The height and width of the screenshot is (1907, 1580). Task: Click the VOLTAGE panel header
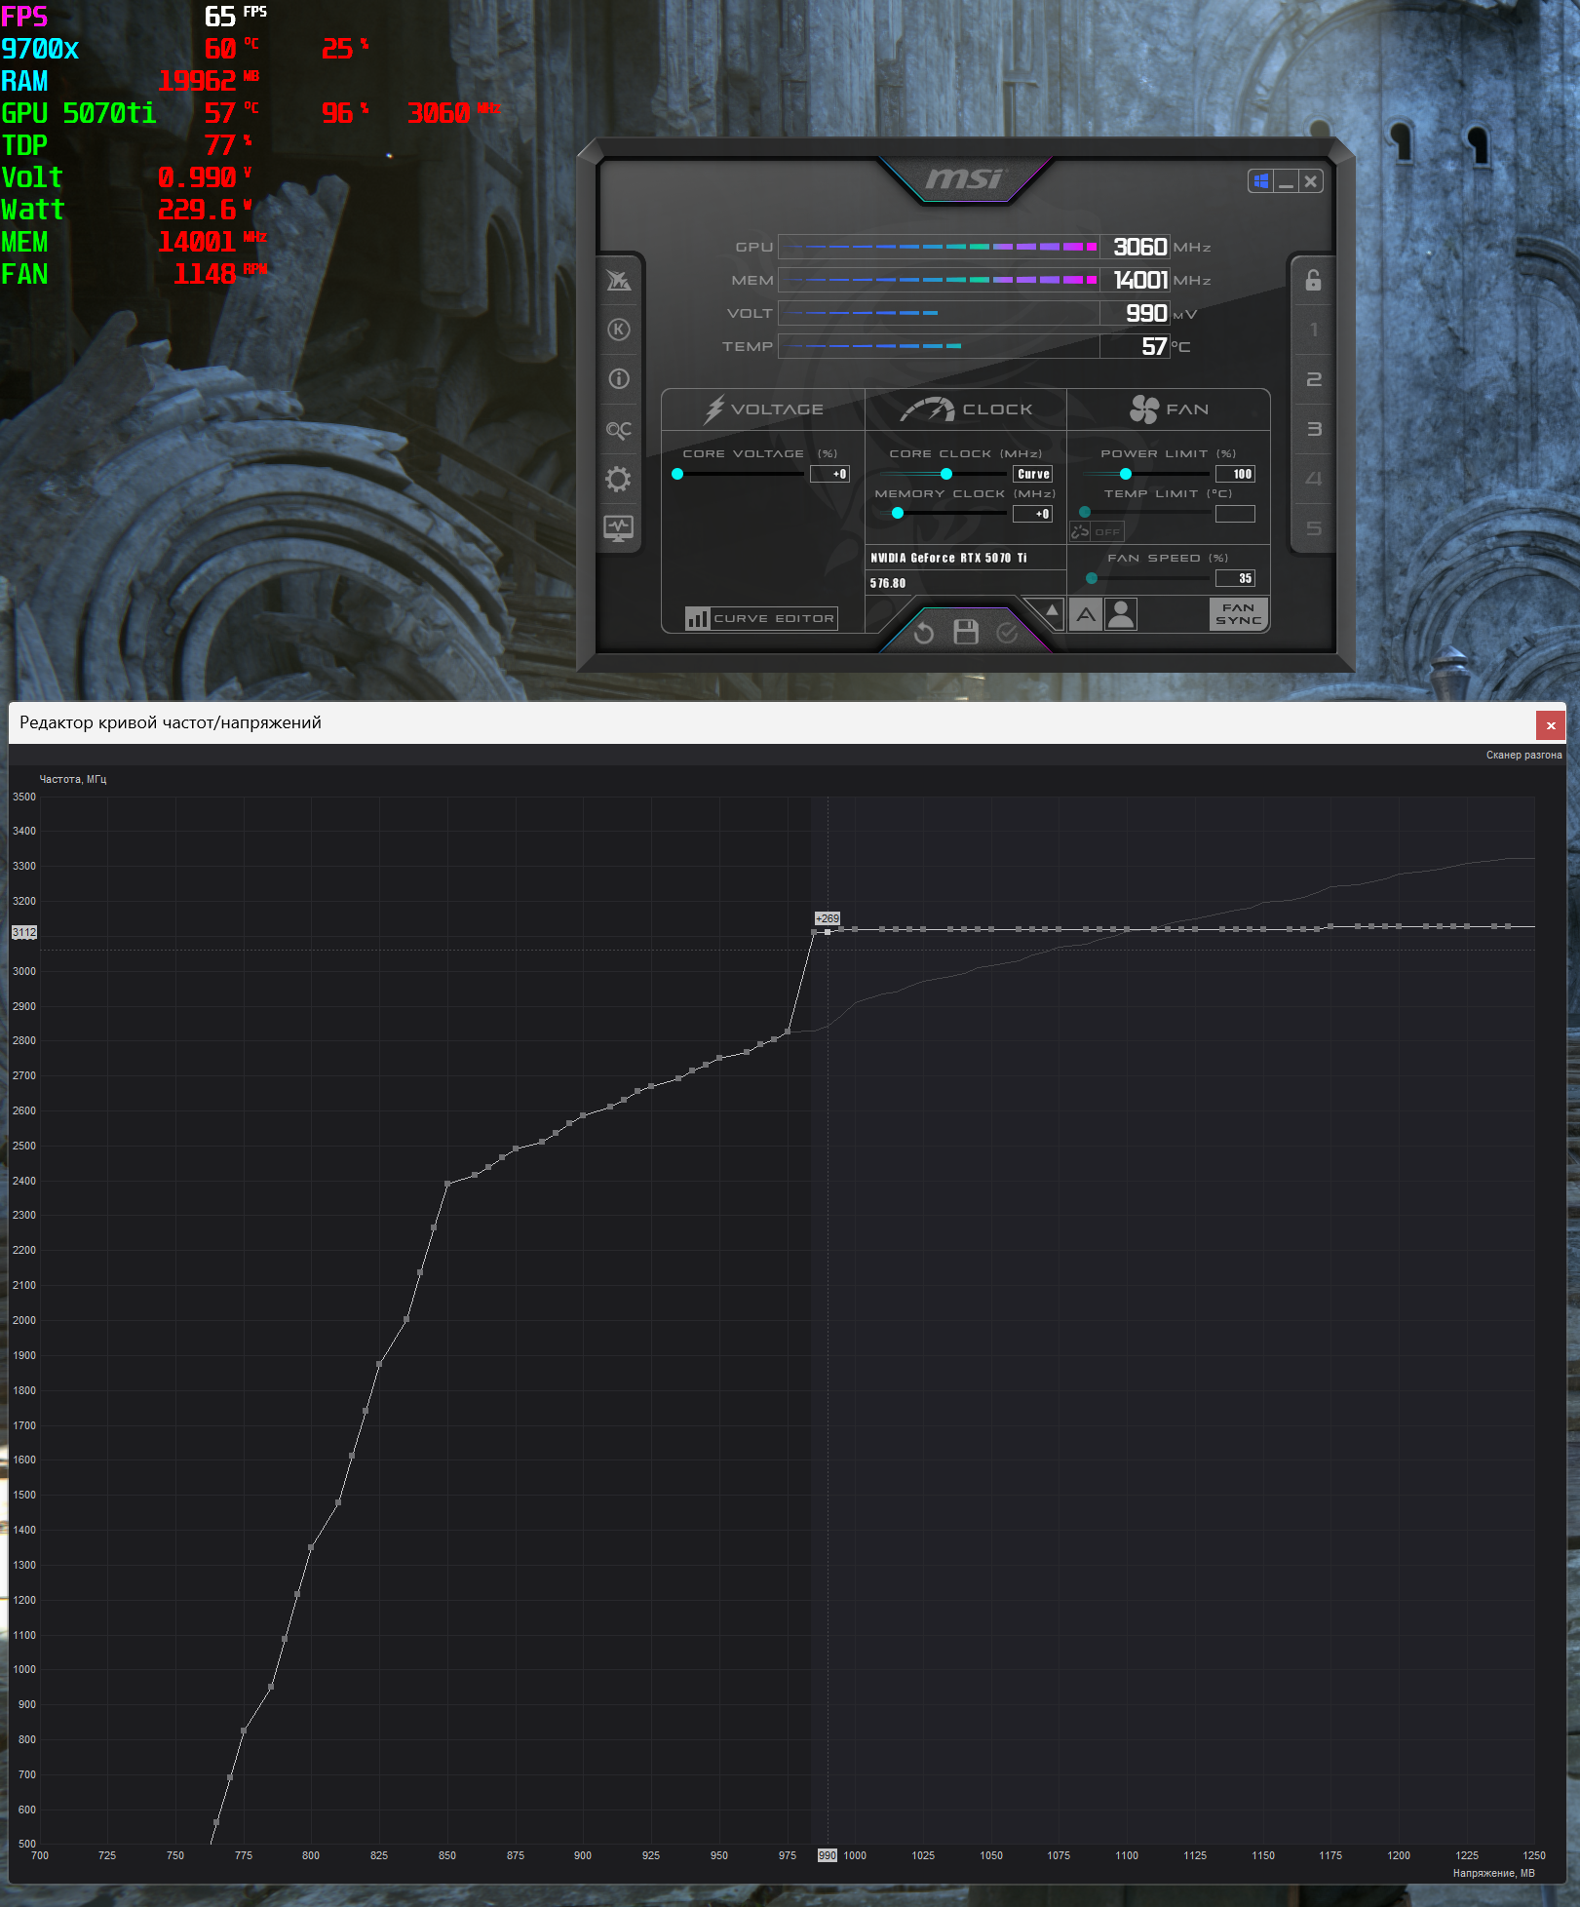click(763, 409)
